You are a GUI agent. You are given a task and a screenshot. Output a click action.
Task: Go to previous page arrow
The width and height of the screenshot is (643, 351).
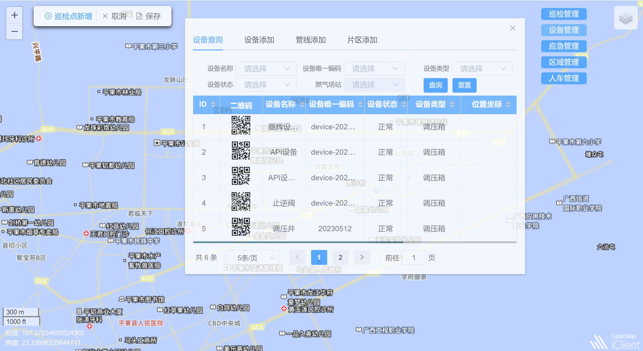297,257
